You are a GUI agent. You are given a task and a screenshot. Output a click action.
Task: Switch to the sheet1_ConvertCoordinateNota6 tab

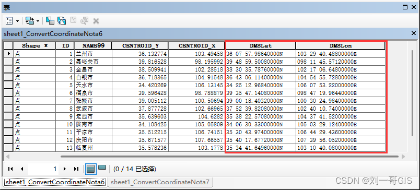[x=55, y=182]
